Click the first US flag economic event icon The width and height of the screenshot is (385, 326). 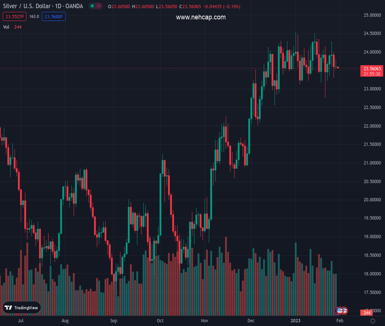[x=339, y=311]
